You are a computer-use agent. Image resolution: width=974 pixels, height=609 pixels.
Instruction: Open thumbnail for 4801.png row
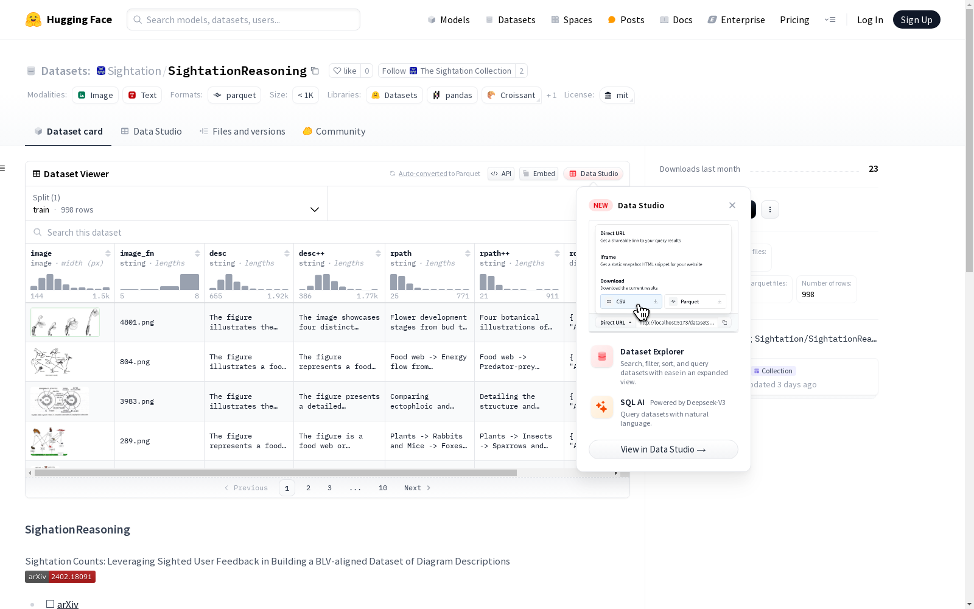coord(65,322)
